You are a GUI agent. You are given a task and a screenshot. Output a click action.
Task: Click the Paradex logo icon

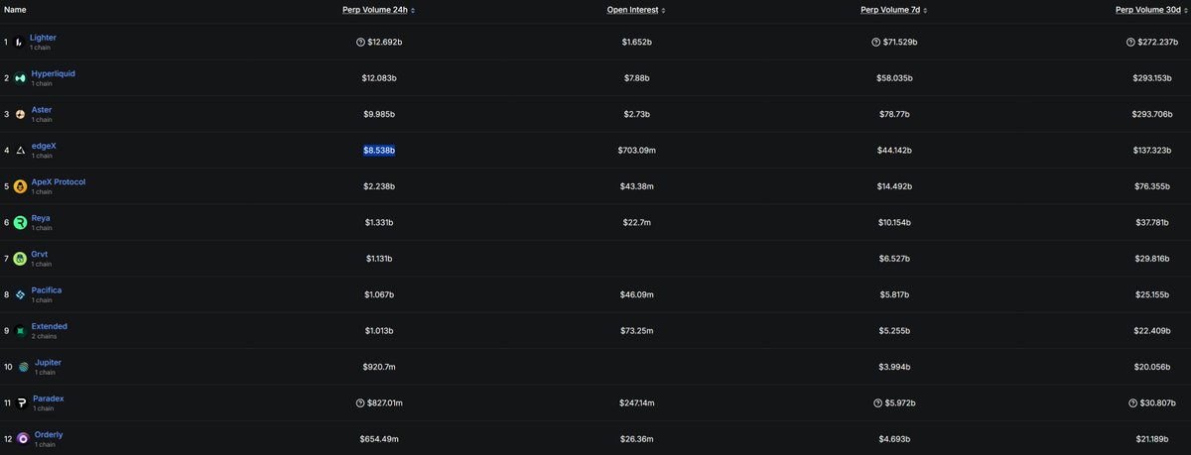tap(22, 402)
